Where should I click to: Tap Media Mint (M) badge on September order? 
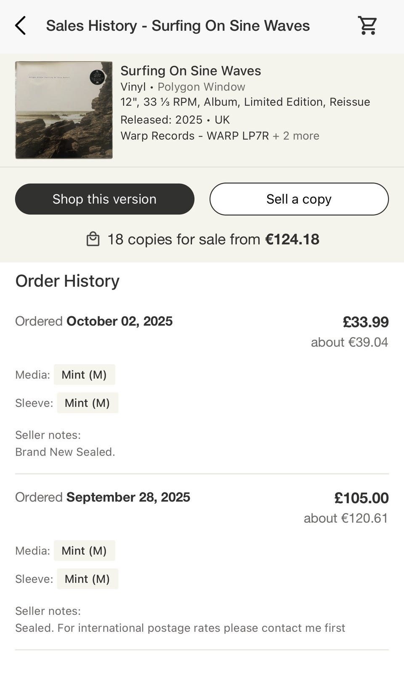coord(84,550)
